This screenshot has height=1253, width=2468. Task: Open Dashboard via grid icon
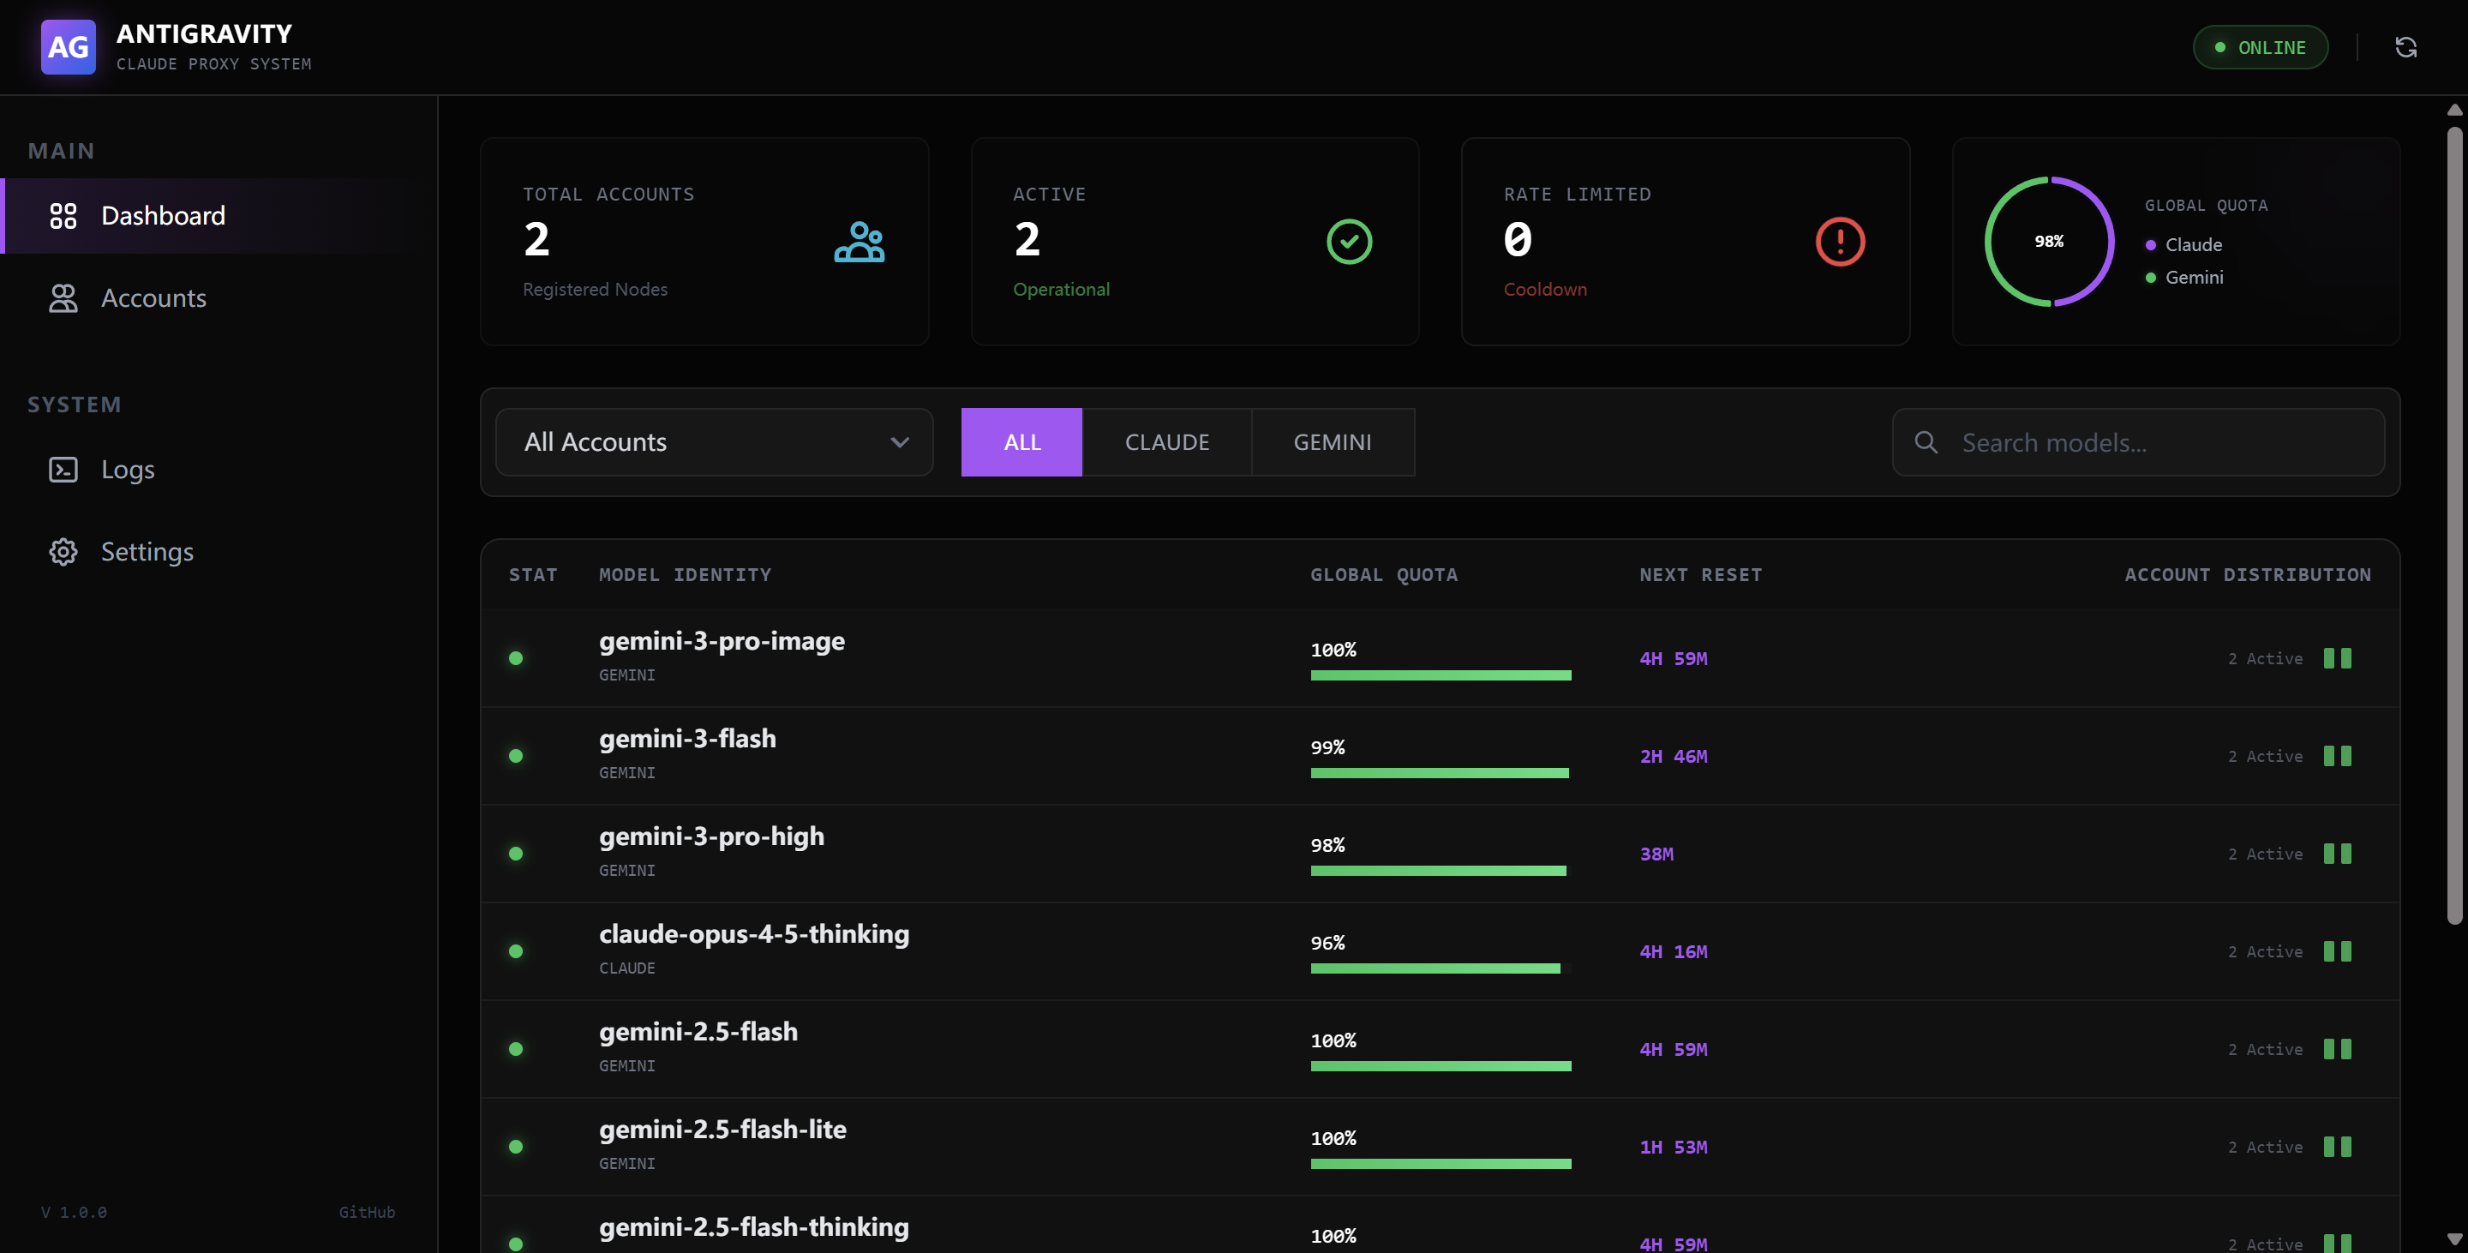(63, 215)
